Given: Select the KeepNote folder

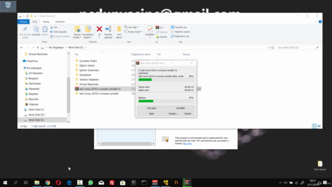Looking at the screenshot, I should pyautogui.click(x=85, y=75).
